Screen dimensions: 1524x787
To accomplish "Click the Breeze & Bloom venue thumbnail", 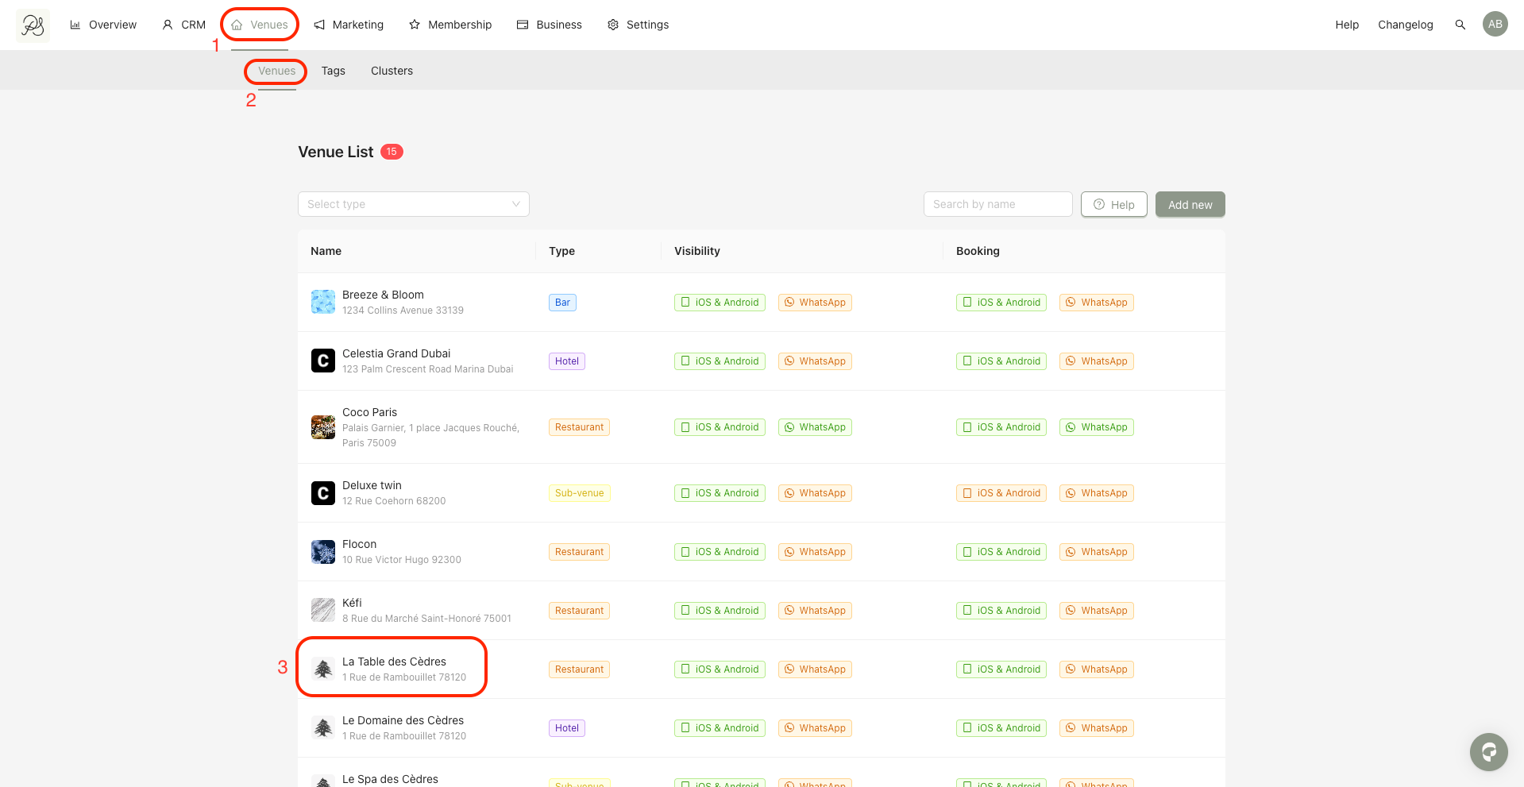I will (x=322, y=302).
